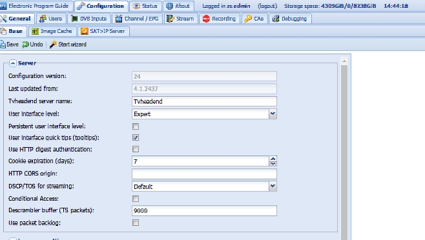Image resolution: width=425 pixels, height=240 pixels.
Task: Switch to the Status tab
Action: coord(145,6)
